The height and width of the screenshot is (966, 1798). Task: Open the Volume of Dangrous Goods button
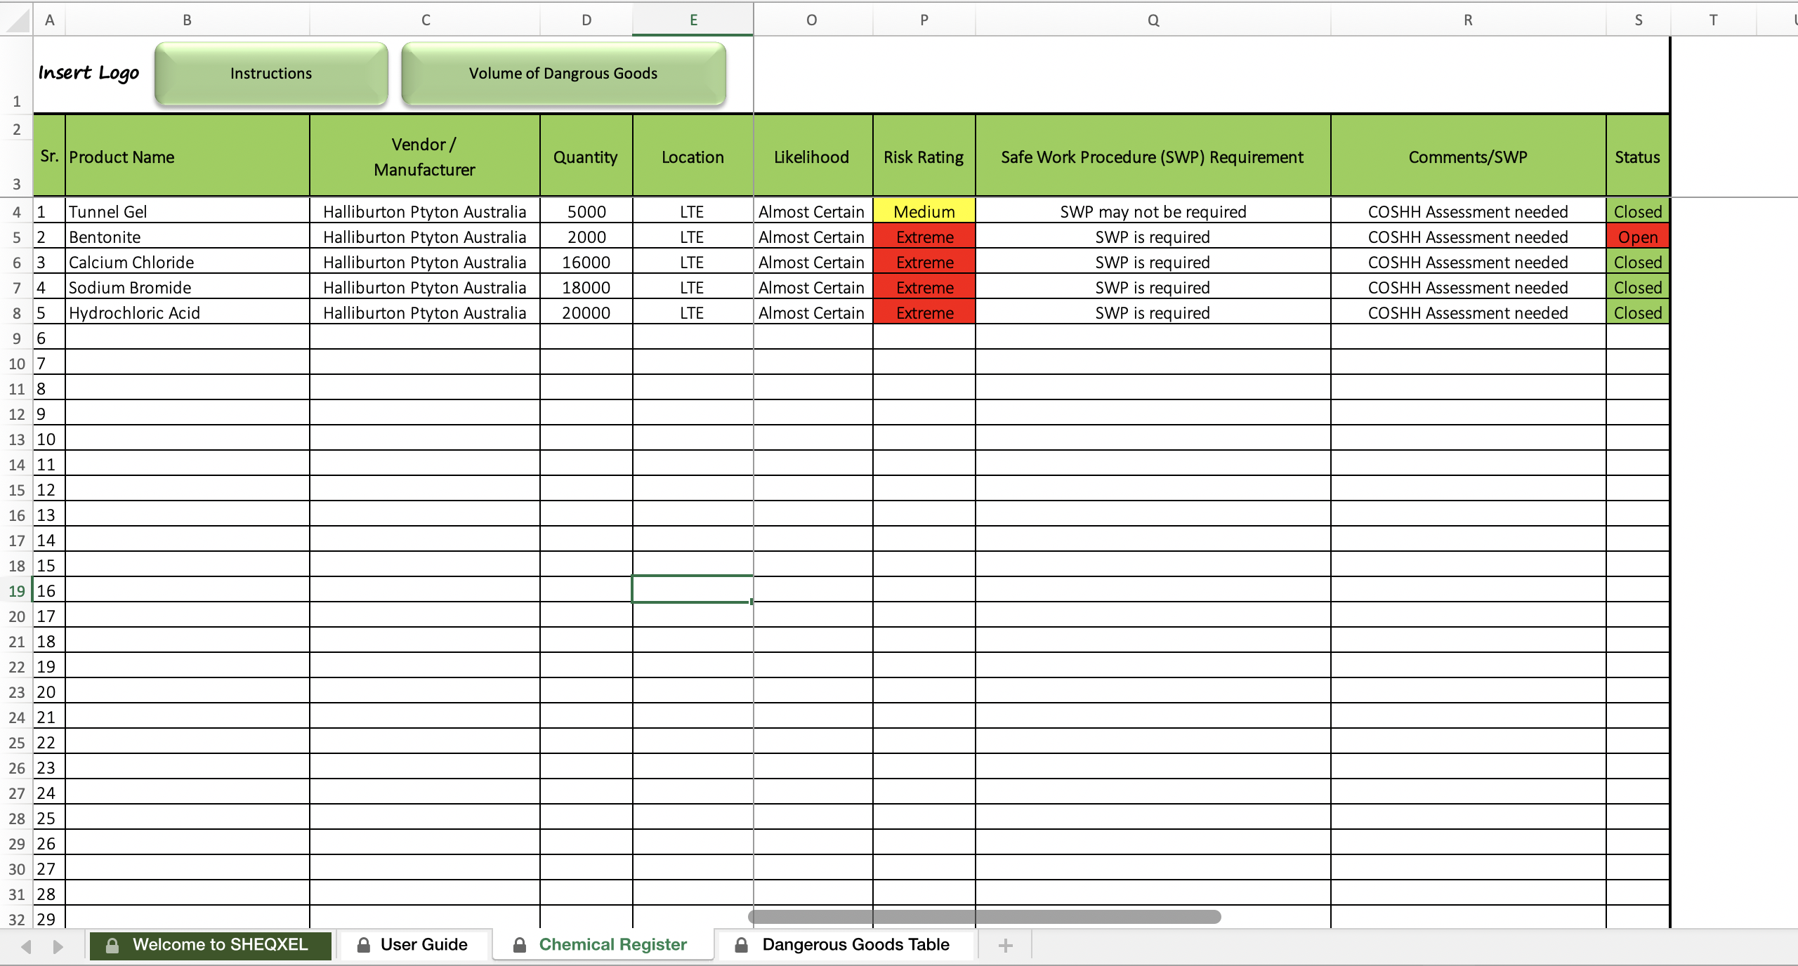point(563,73)
